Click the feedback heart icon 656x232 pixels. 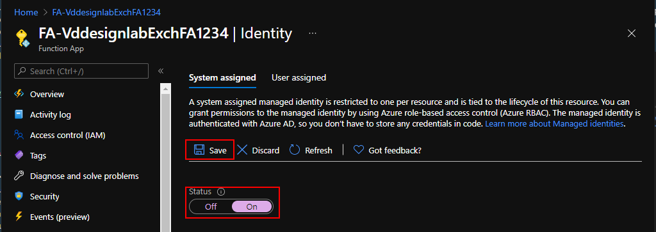(x=359, y=150)
